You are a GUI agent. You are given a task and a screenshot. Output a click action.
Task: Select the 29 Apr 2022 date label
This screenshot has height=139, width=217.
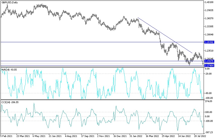[168, 136]
